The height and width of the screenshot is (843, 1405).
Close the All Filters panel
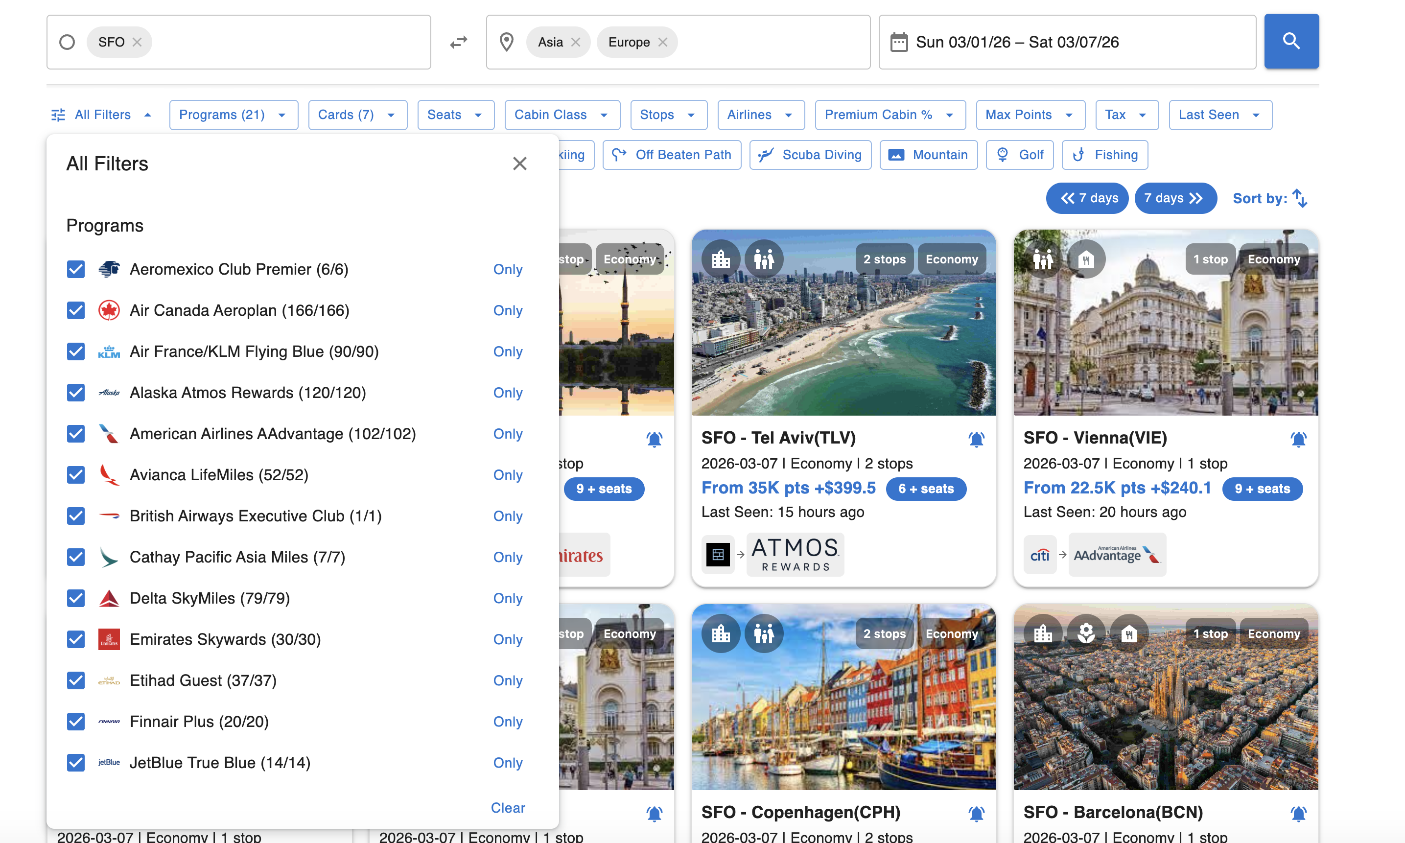click(519, 164)
